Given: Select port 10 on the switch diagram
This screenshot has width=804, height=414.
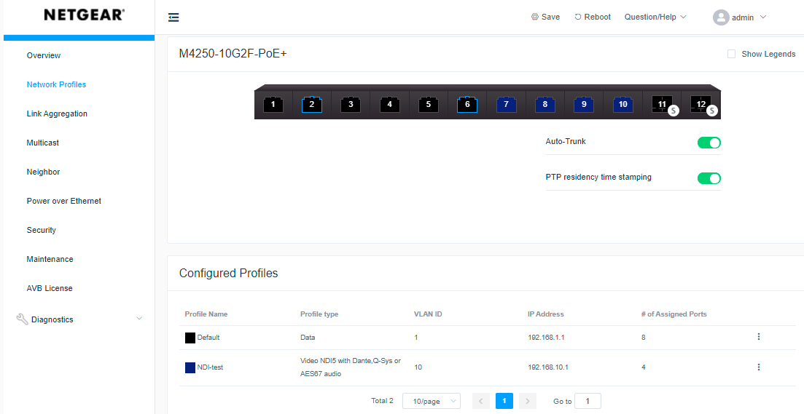Looking at the screenshot, I should 623,104.
